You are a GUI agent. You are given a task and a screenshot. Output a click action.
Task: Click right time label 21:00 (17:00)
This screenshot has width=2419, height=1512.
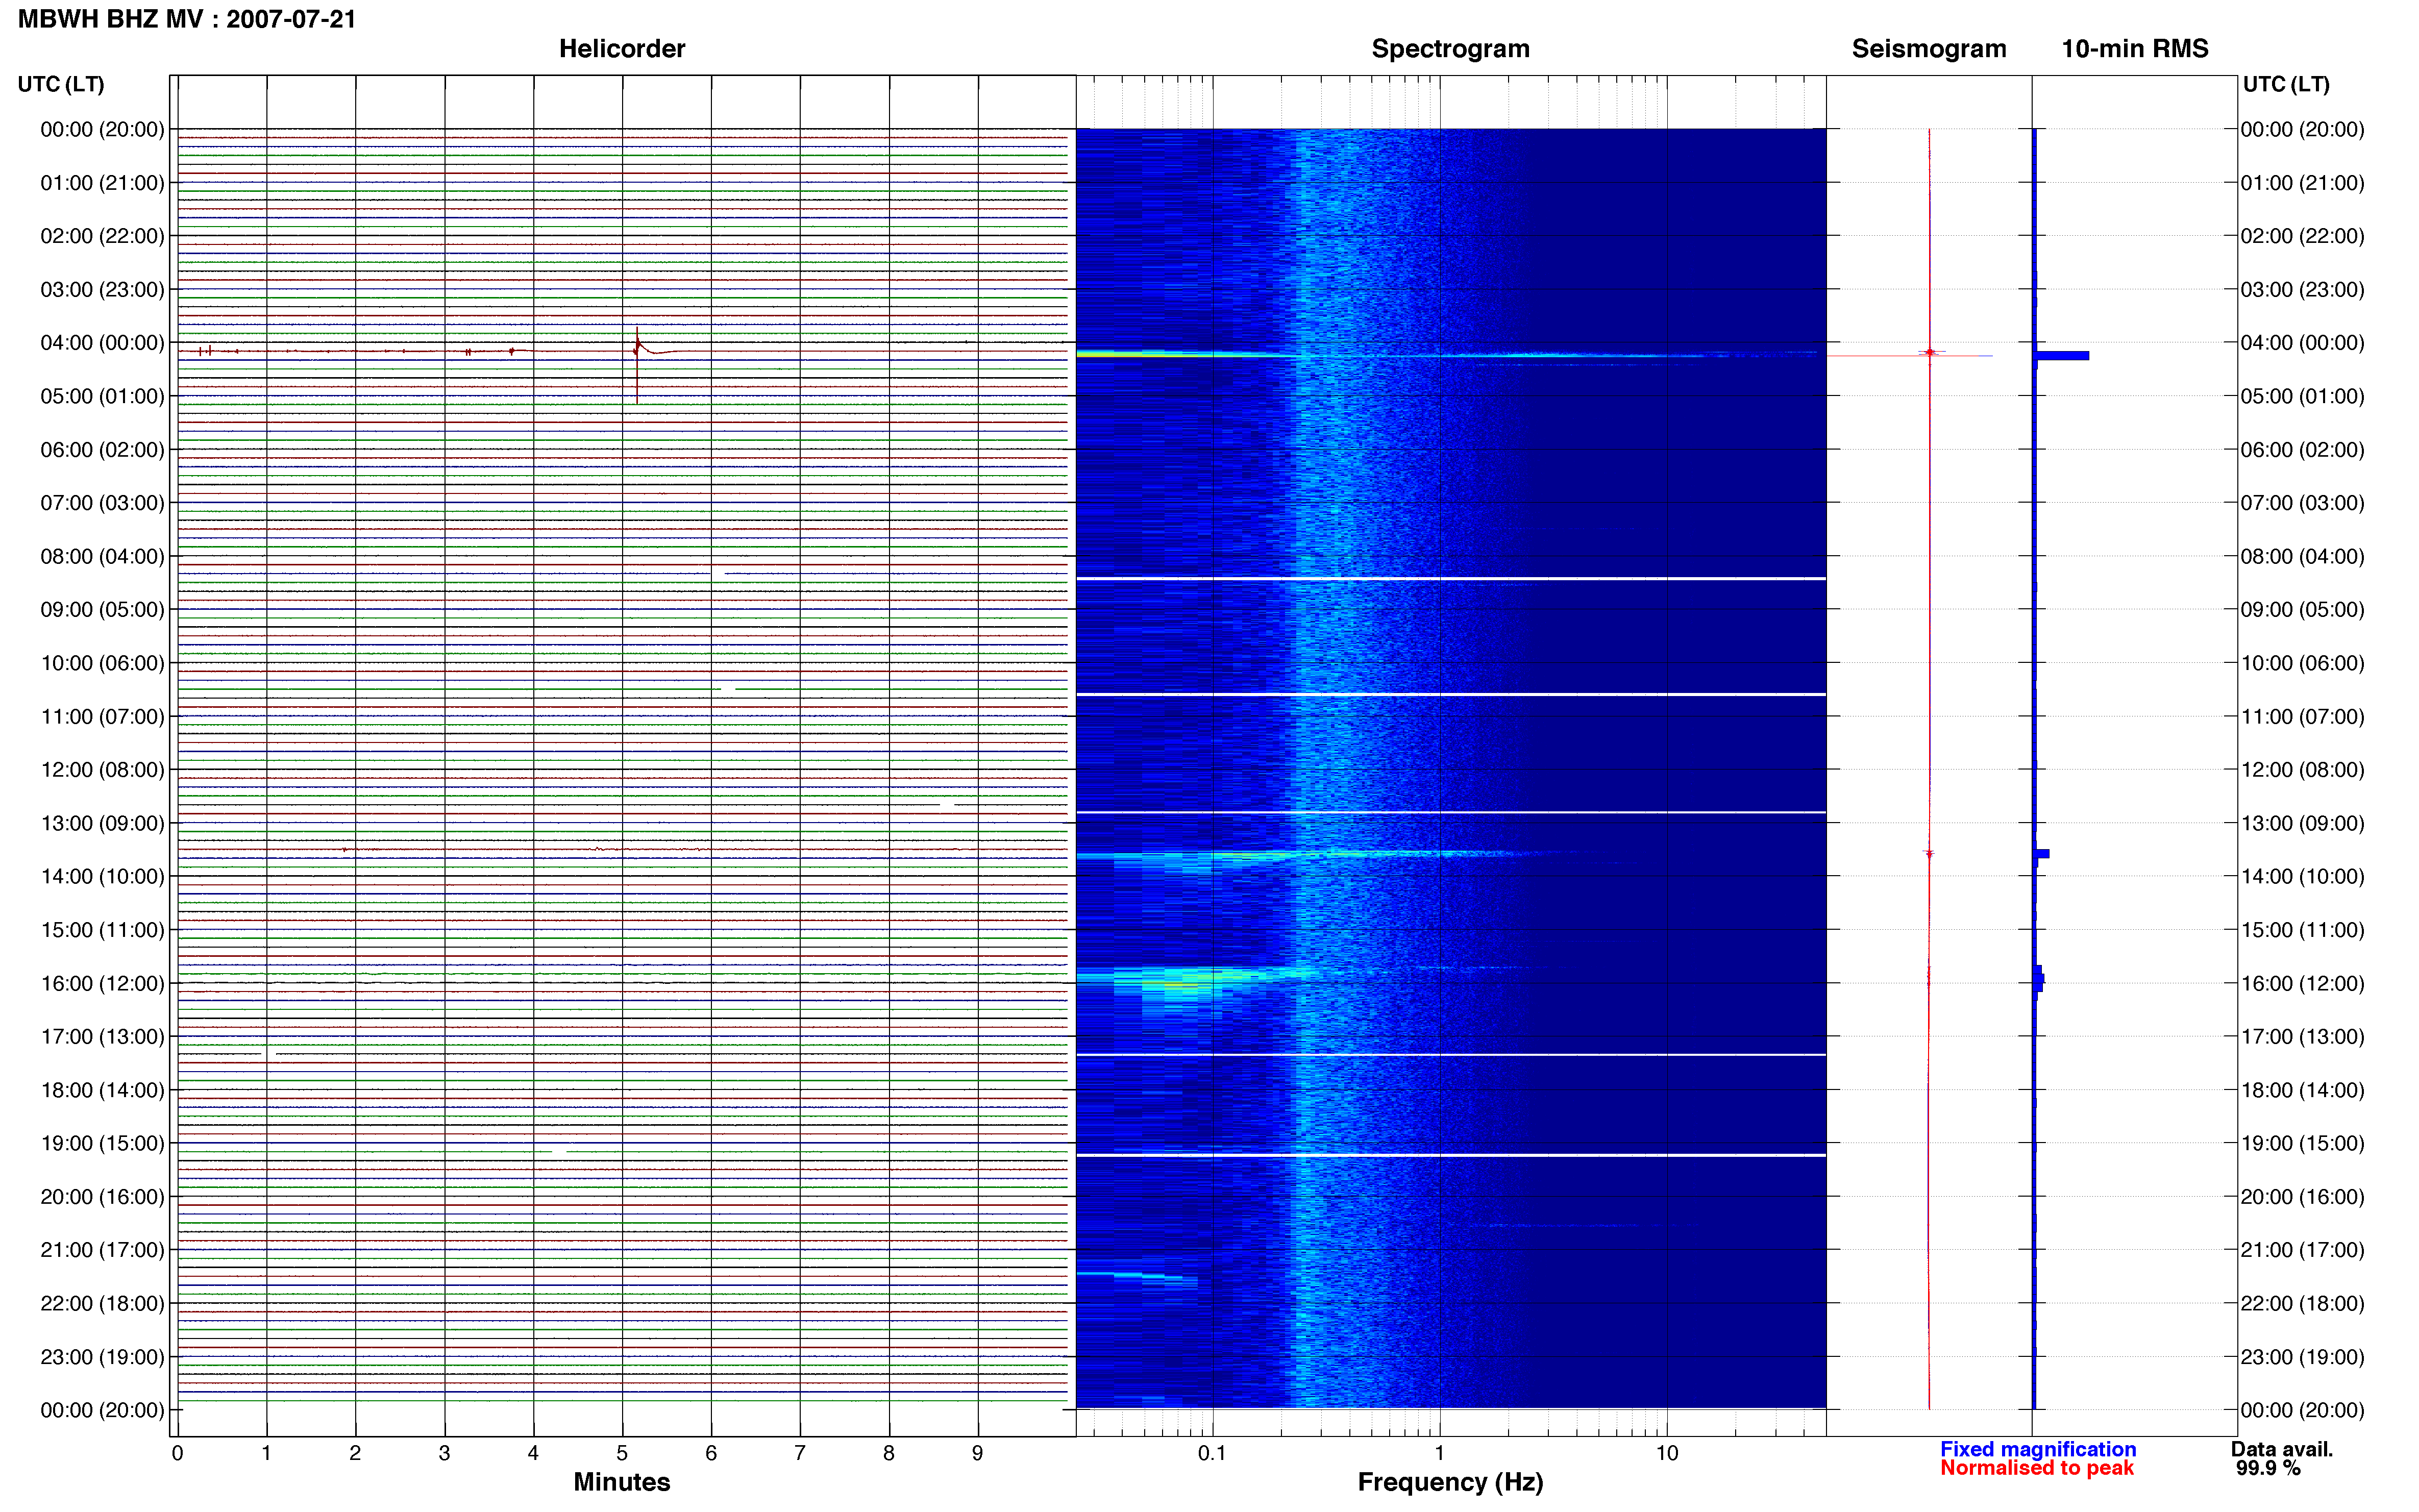[x=2302, y=1250]
